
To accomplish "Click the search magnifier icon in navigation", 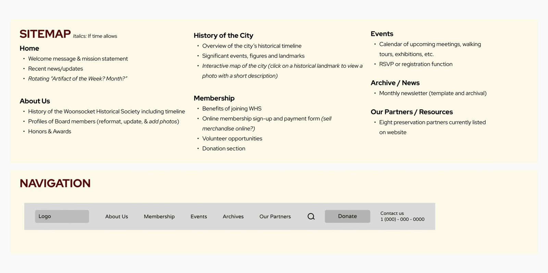I will click(311, 217).
